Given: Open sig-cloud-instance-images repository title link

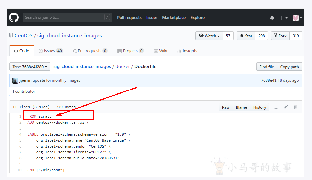Looking at the screenshot, I should [69, 36].
